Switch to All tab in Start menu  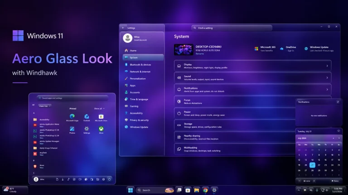(x=33, y=105)
